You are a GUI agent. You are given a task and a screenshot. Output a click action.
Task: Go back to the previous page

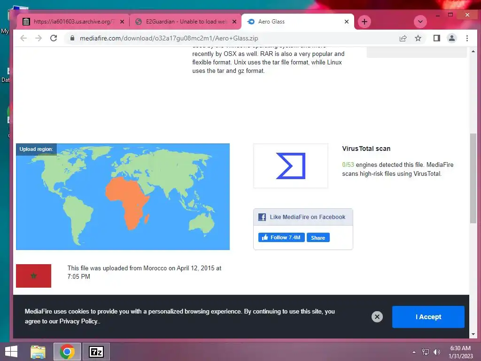(23, 38)
